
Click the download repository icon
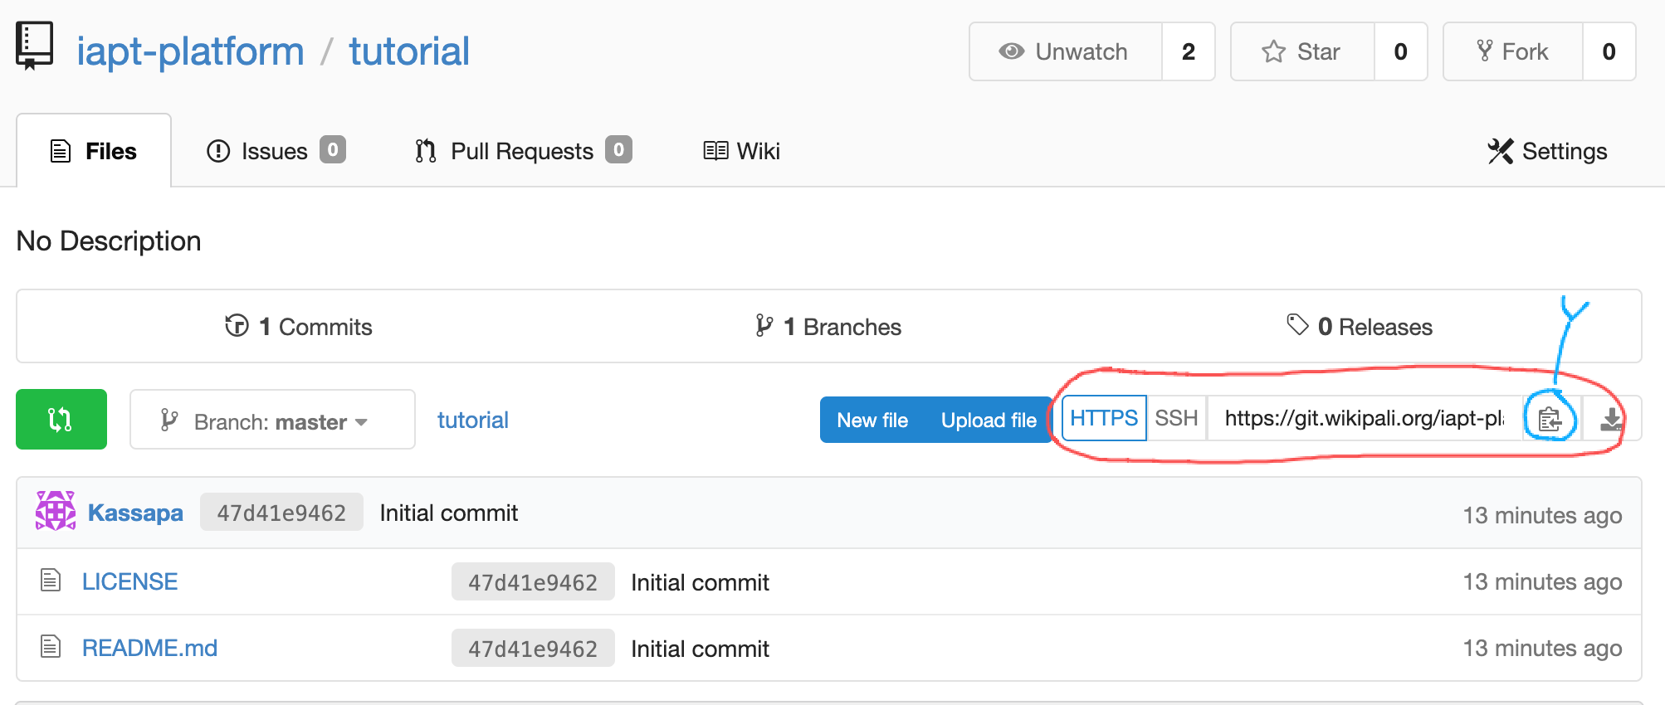1610,420
